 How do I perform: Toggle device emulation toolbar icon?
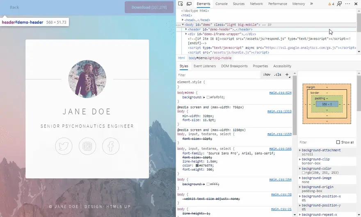pyautogui.click(x=189, y=4)
